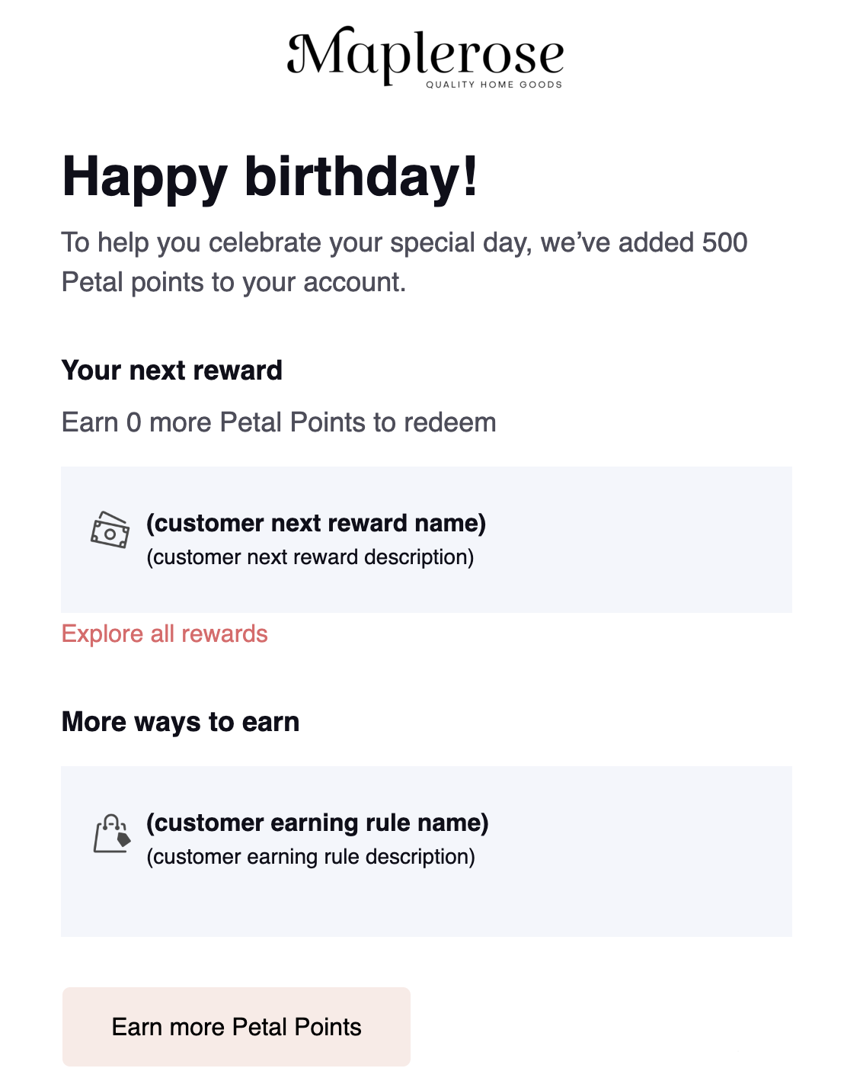The height and width of the screenshot is (1081, 844).
Task: Click 'Earn 0 more Petal Points to redeem'
Action: click(x=279, y=422)
